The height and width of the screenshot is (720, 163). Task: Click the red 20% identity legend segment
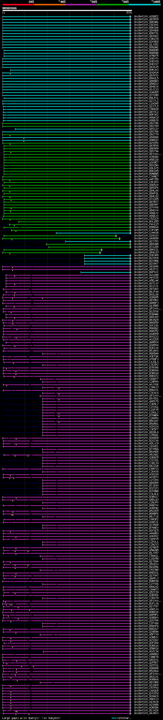pos(18,5)
